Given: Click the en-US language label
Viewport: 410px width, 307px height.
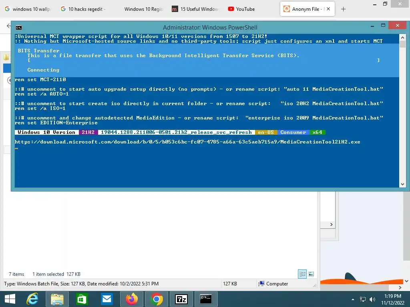Looking at the screenshot, I should tap(266, 132).
